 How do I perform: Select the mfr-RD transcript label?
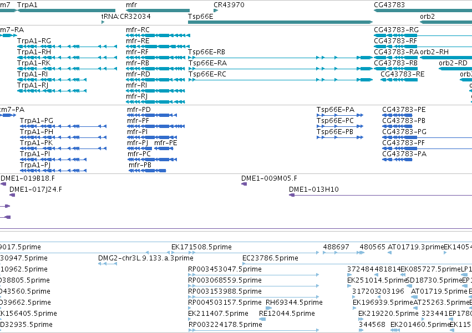pyautogui.click(x=138, y=74)
